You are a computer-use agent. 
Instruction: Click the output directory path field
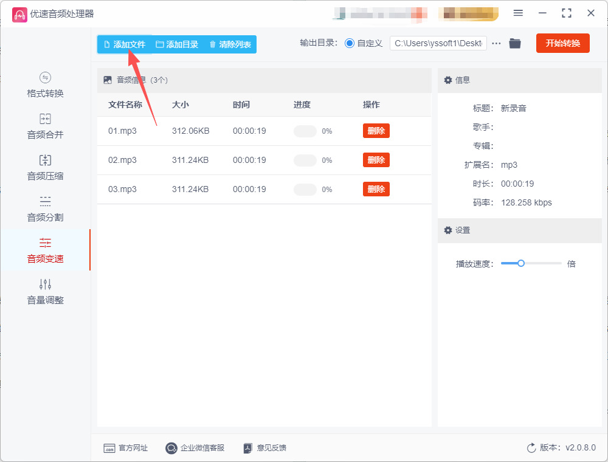[438, 43]
